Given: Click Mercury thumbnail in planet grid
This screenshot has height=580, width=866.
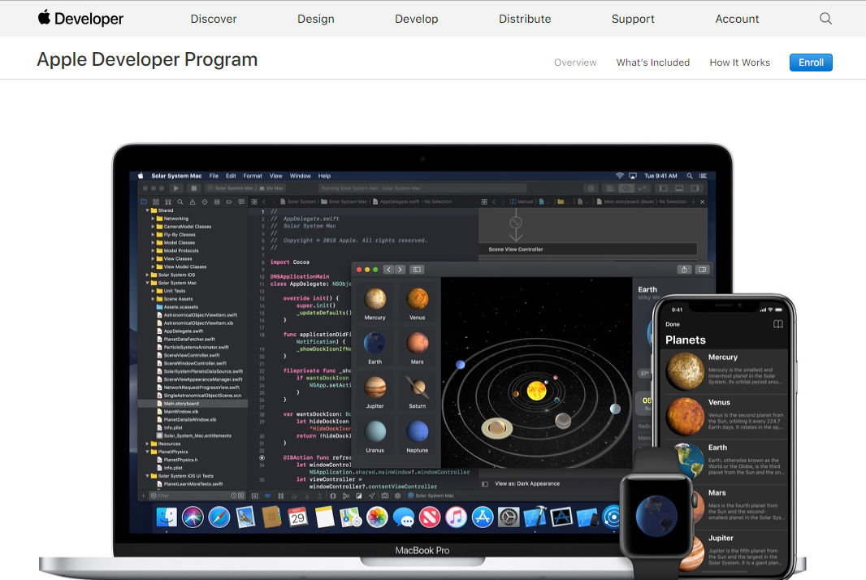Looking at the screenshot, I should pyautogui.click(x=375, y=303).
